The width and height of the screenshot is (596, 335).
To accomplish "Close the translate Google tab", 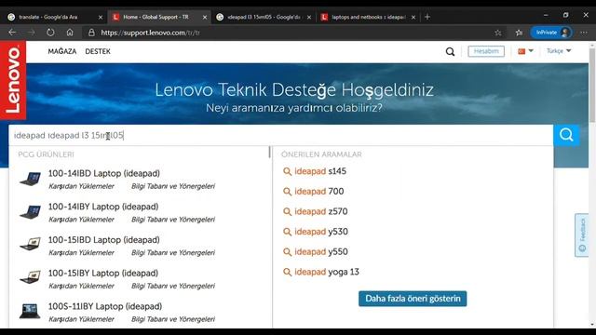I will (x=101, y=17).
